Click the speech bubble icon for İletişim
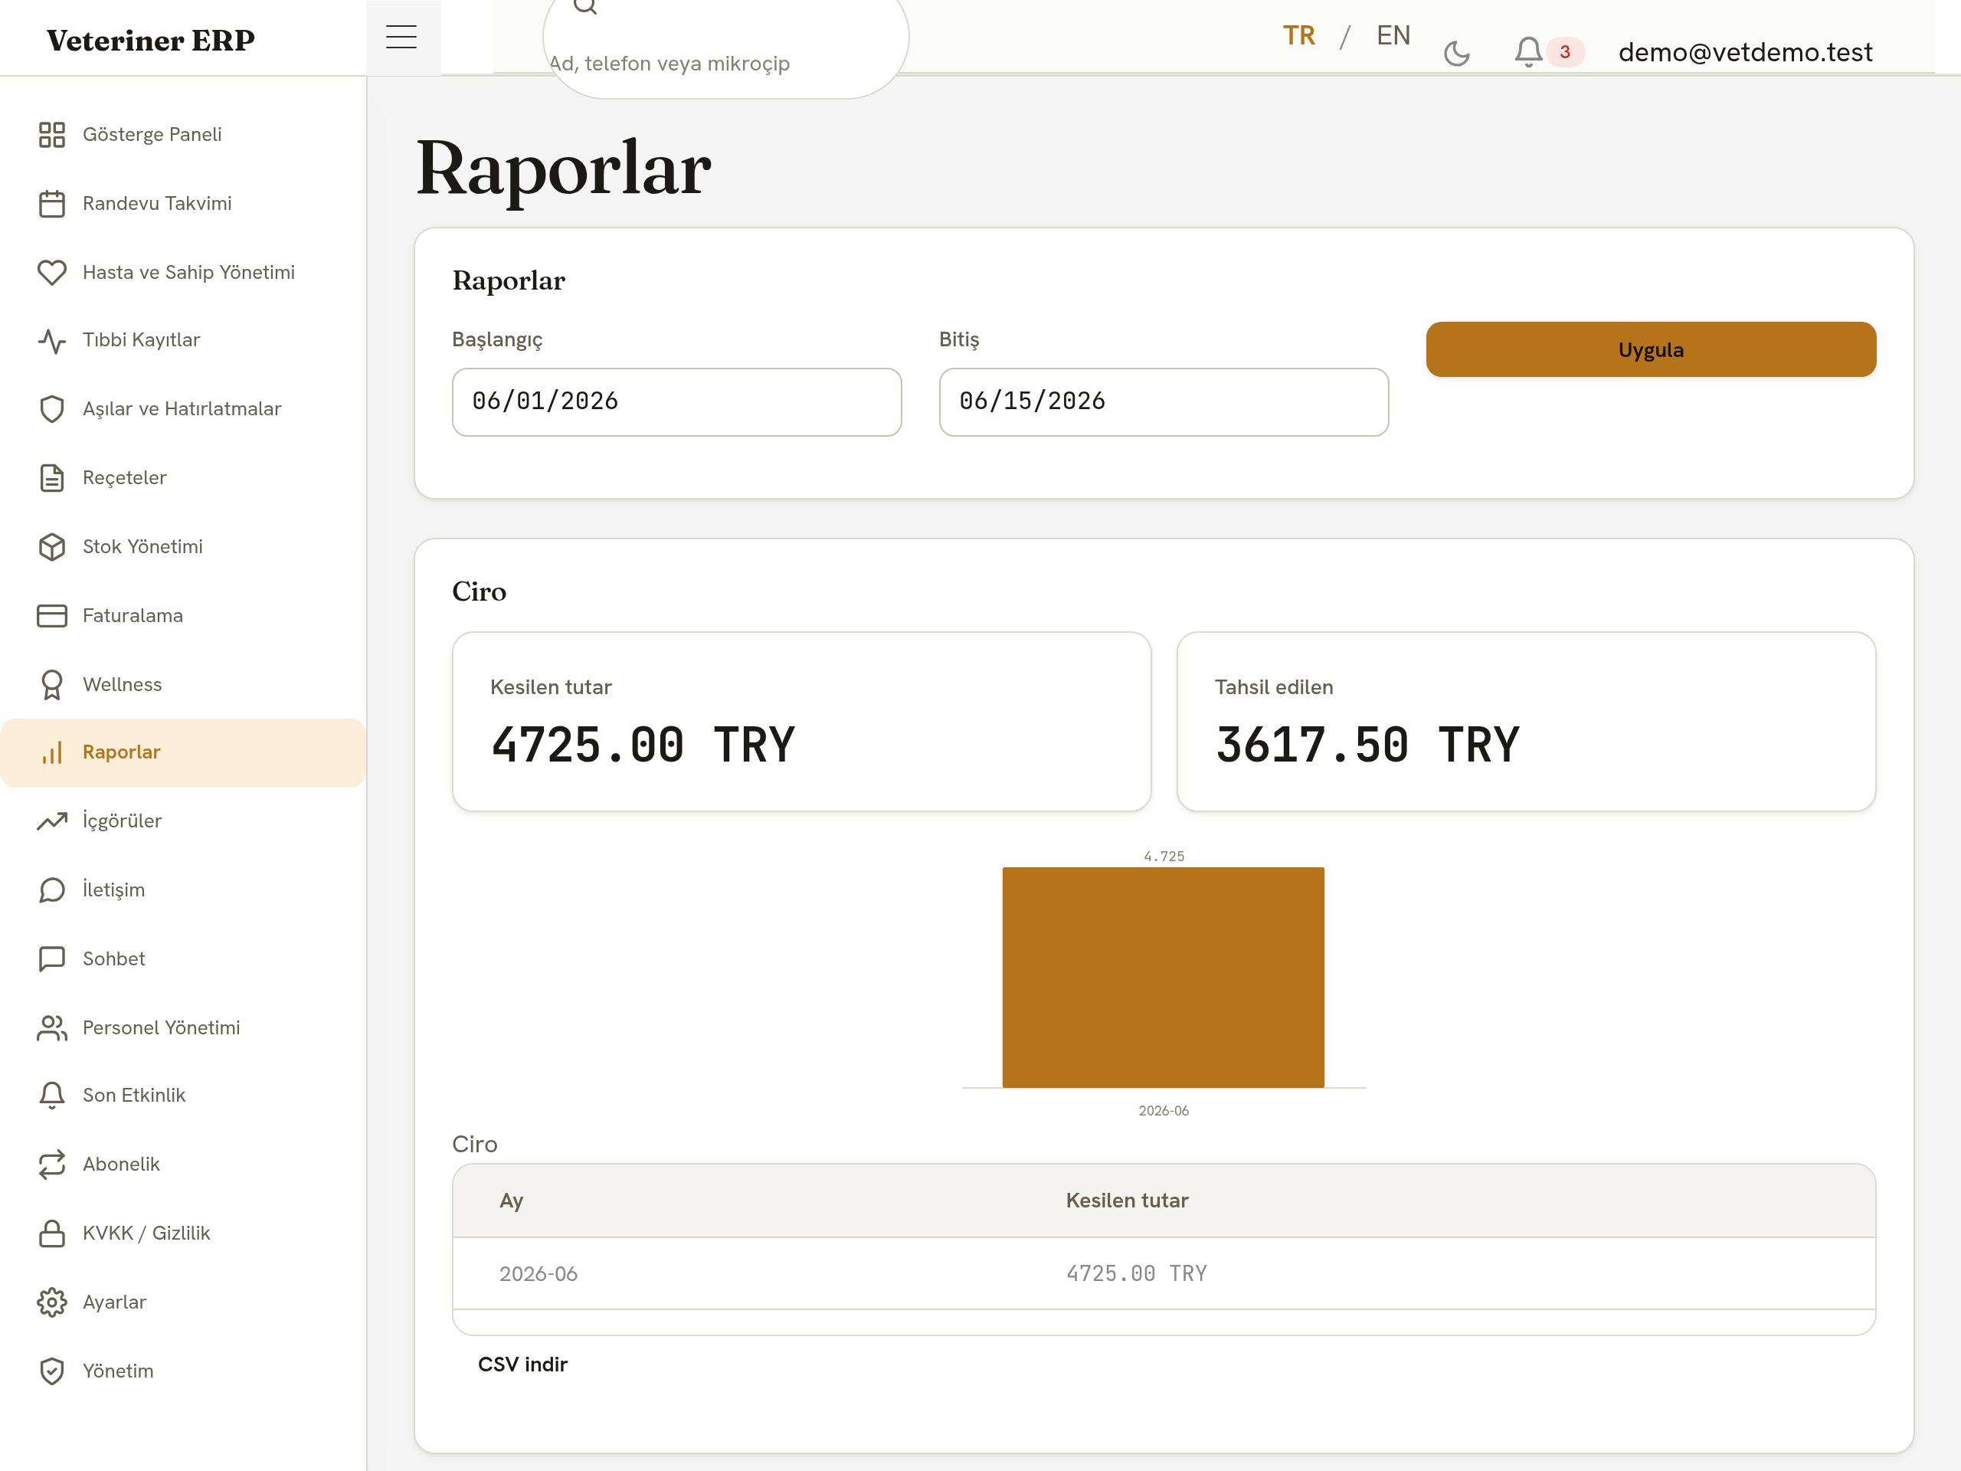The image size is (1961, 1471). [x=51, y=890]
